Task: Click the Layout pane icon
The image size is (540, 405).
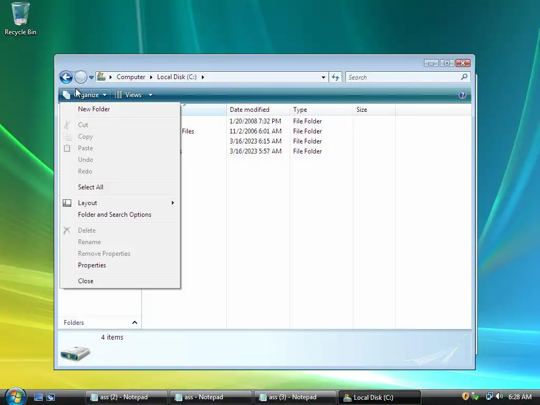Action: 67,203
